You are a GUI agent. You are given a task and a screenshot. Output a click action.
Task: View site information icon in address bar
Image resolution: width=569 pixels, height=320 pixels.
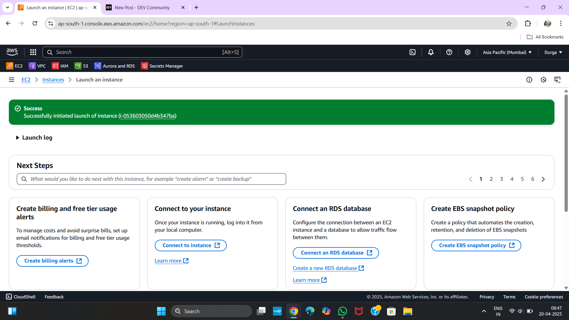[x=51, y=23]
